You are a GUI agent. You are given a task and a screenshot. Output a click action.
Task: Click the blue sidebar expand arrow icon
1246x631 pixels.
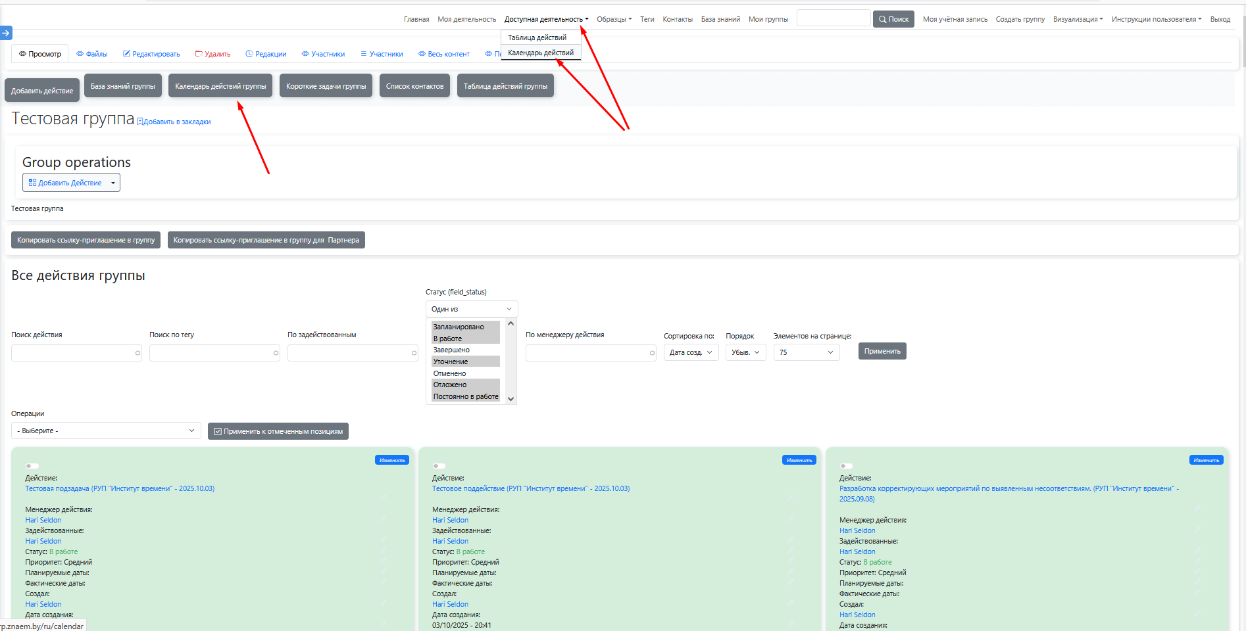point(6,33)
